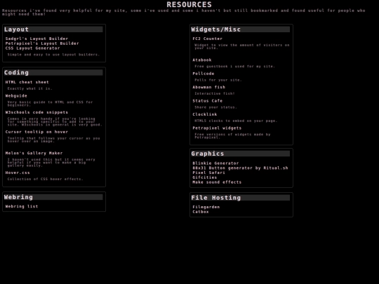
Task: Click 'Free versions of widgets made by Petrapixel' text
Action: pos(232,136)
